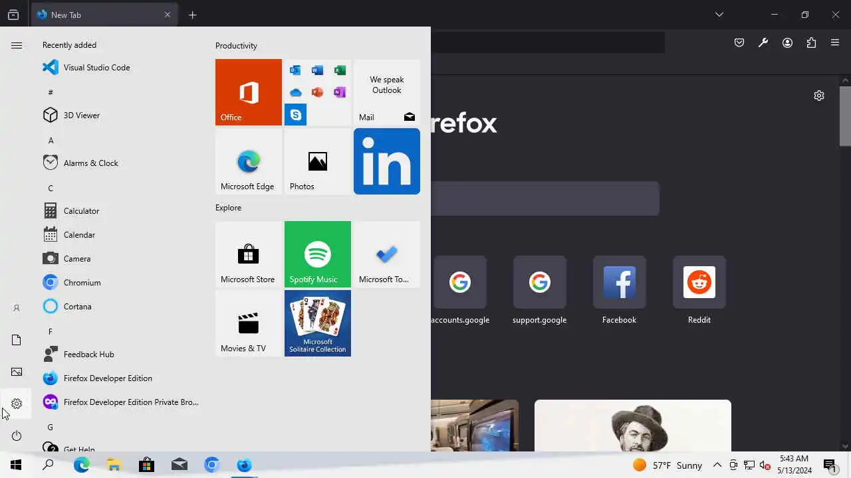The width and height of the screenshot is (851, 478).
Task: Open the new tab page personalize gear
Action: coord(819,96)
